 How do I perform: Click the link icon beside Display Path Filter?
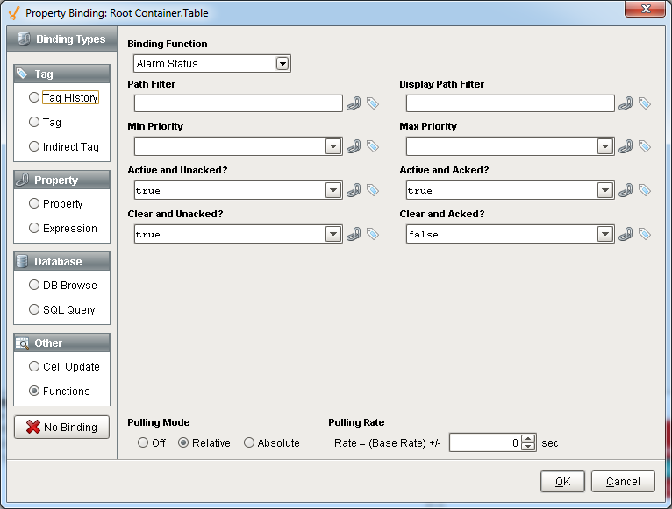[x=626, y=103]
